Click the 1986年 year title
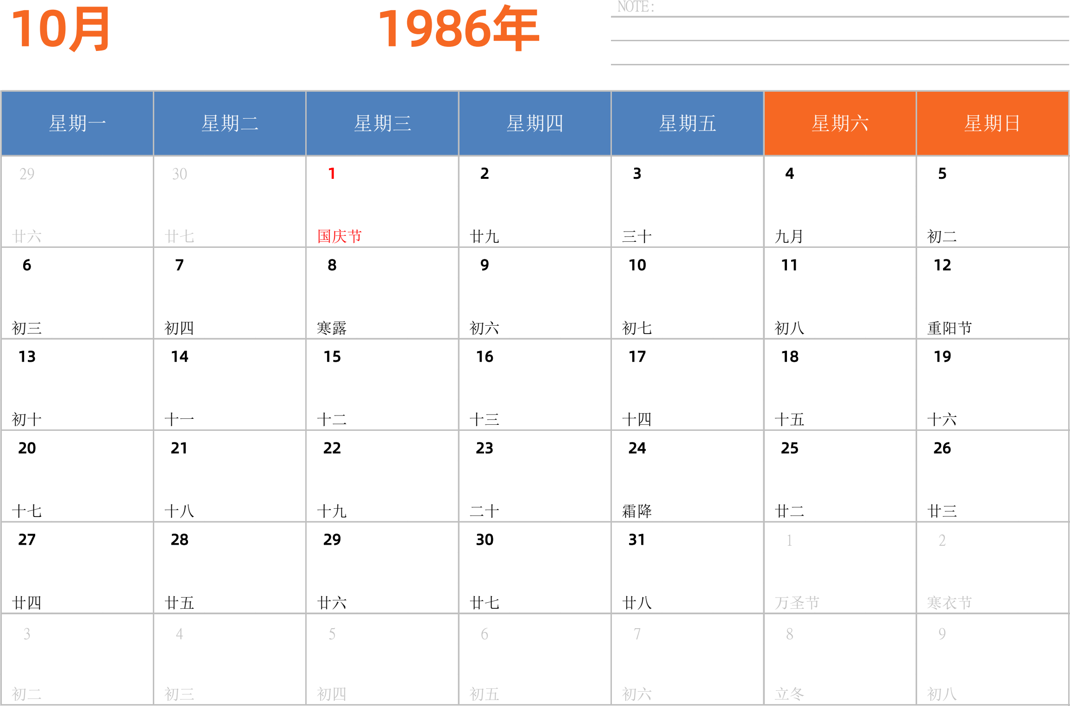This screenshot has width=1070, height=706. point(459,28)
